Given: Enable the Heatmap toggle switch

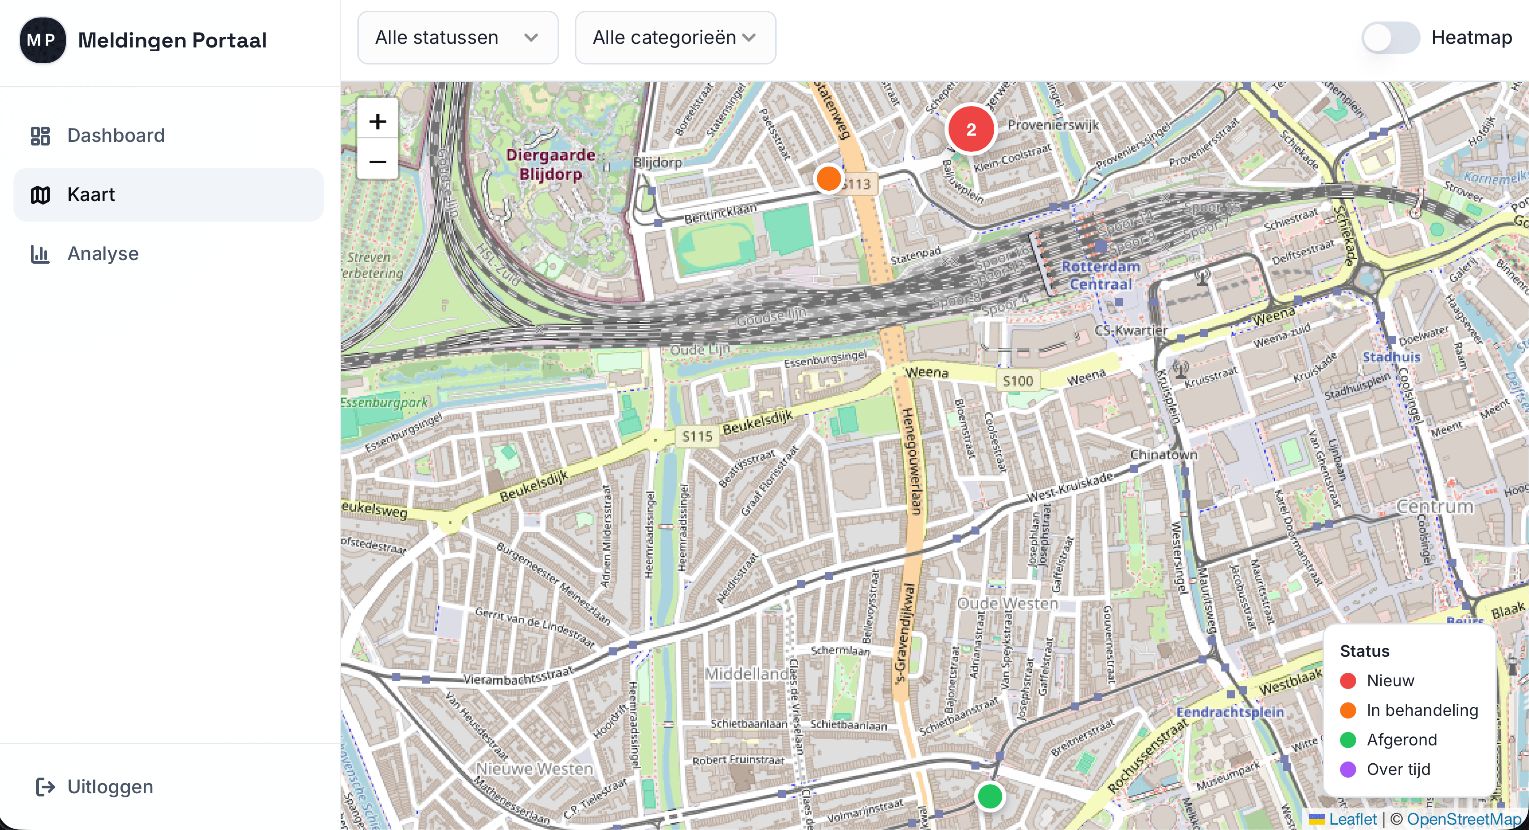Looking at the screenshot, I should coord(1390,38).
